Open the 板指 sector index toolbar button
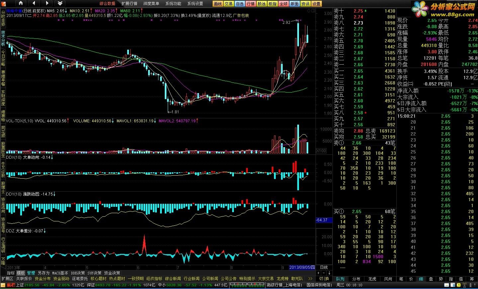 pos(272,4)
